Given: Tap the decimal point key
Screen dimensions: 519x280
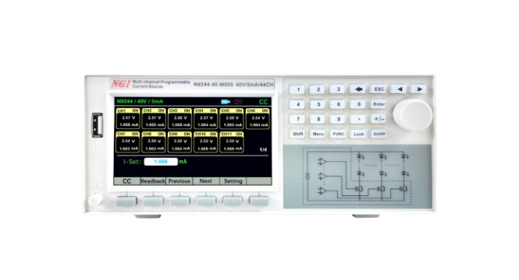Looking at the screenshot, I should tap(358, 119).
